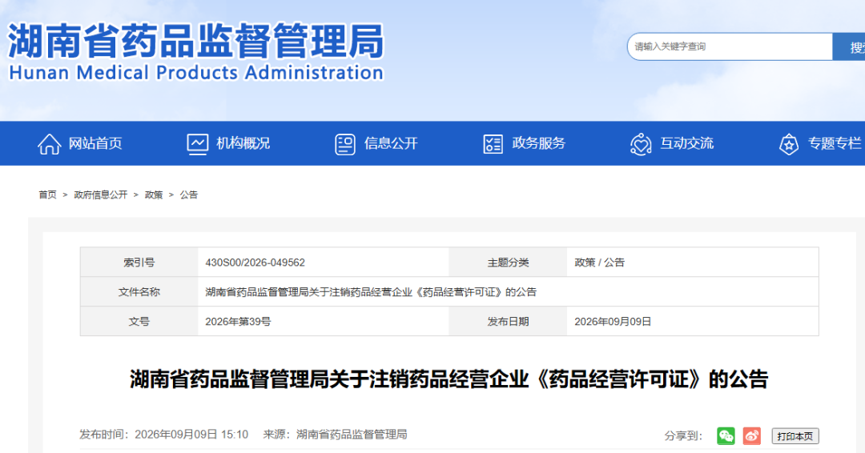Viewport: 865px width, 453px height.
Task: Share the announcement via WeChat icon
Action: [726, 436]
